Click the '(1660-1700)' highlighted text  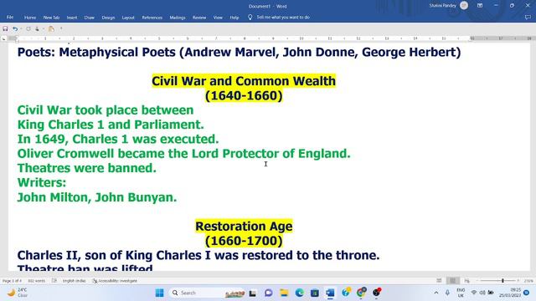pyautogui.click(x=244, y=241)
